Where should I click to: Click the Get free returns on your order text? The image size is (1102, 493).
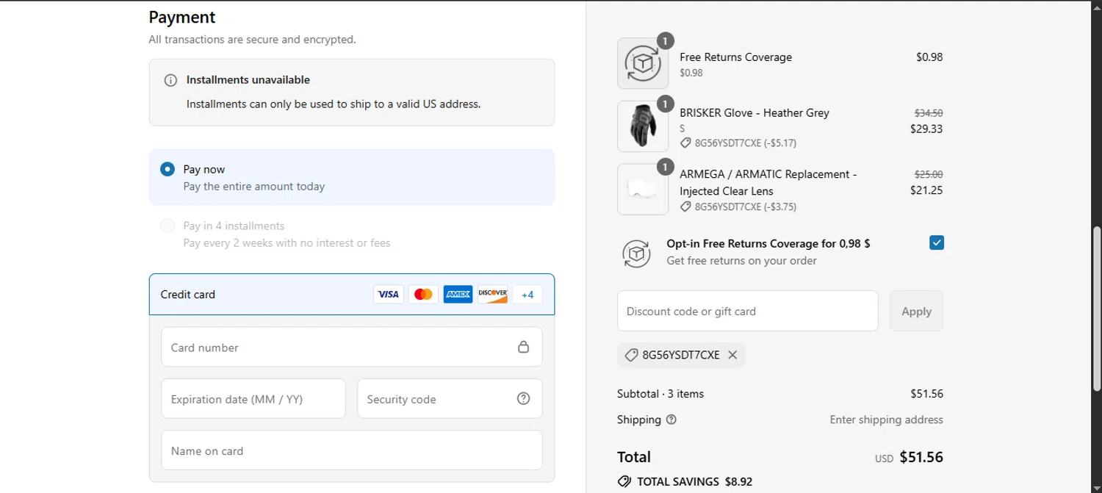point(741,261)
